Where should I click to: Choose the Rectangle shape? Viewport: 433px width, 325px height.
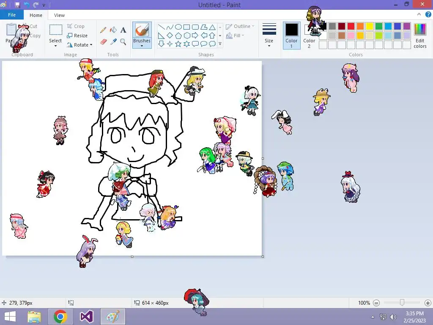(186, 27)
